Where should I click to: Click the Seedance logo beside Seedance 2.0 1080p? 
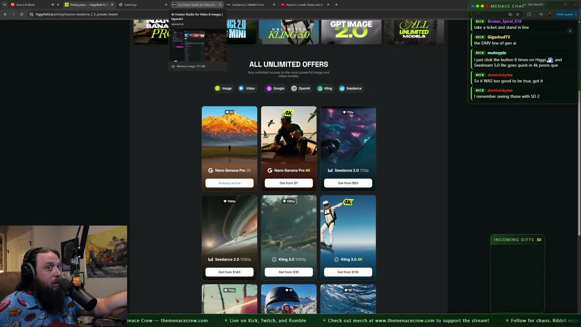(x=211, y=259)
